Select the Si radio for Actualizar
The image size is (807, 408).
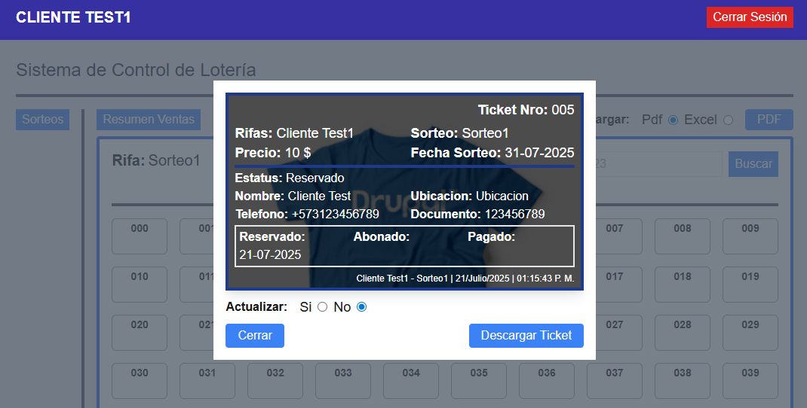click(322, 307)
